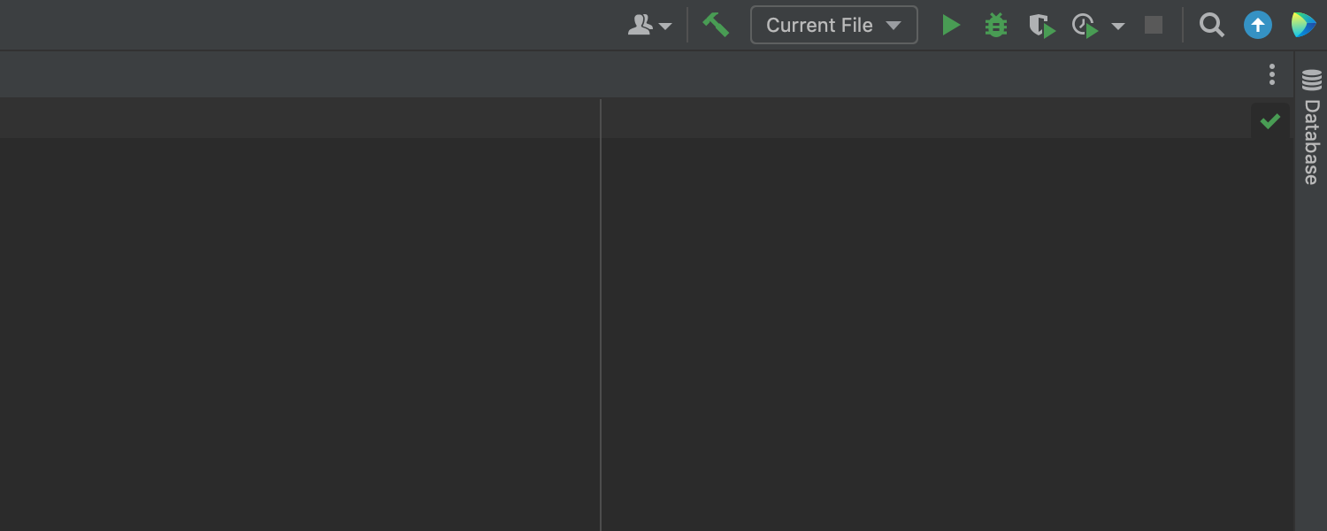Open the Database tool window tab
This screenshot has width=1327, height=531.
[1311, 142]
